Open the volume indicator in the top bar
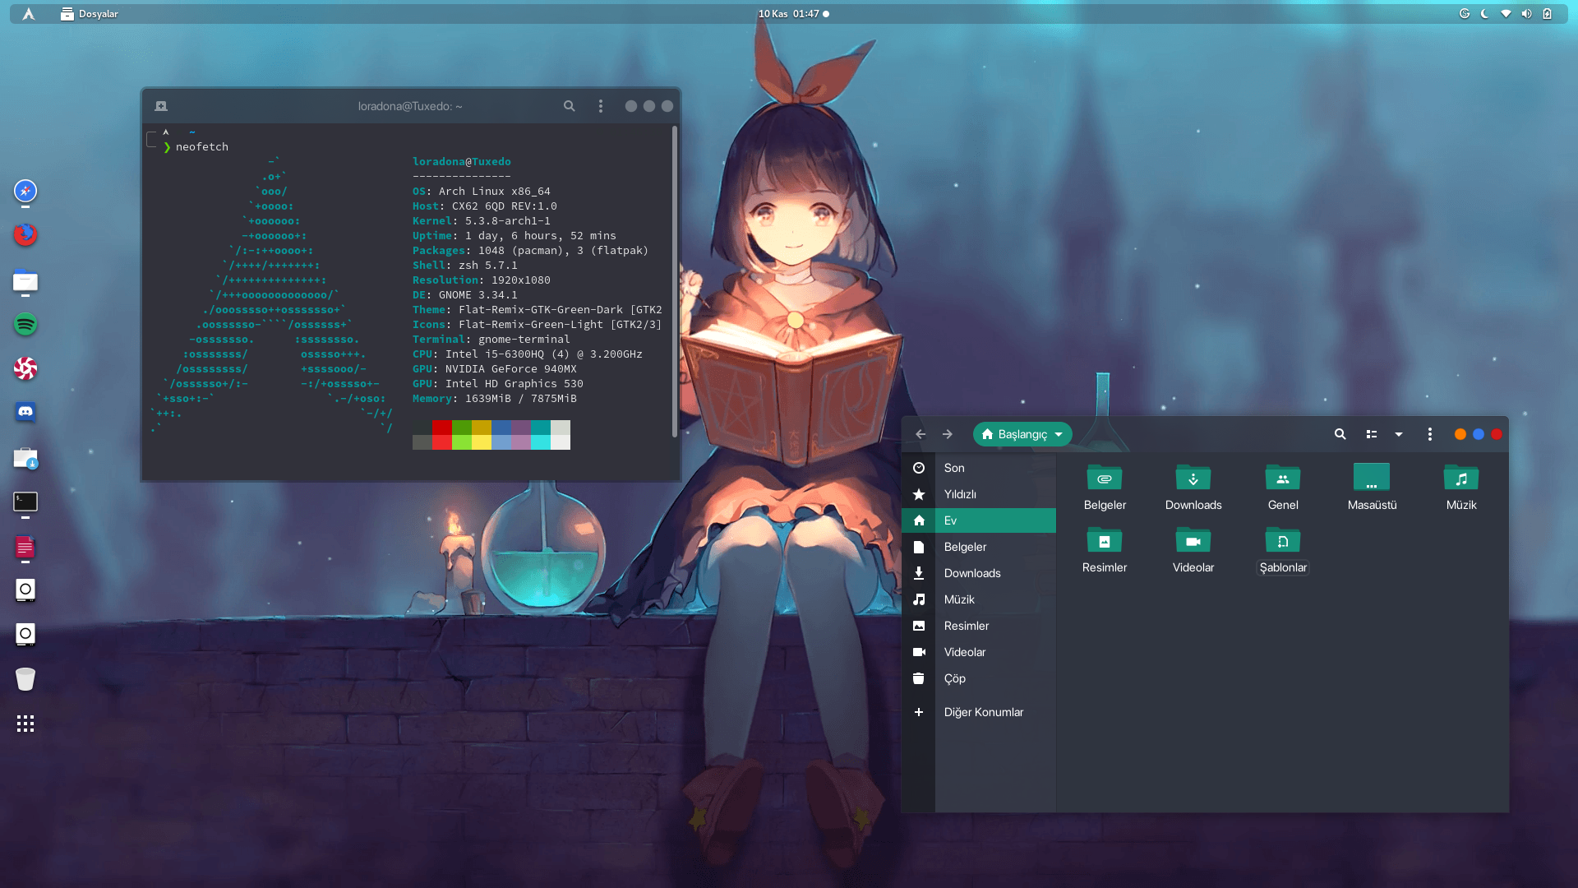1578x888 pixels. [x=1526, y=14]
